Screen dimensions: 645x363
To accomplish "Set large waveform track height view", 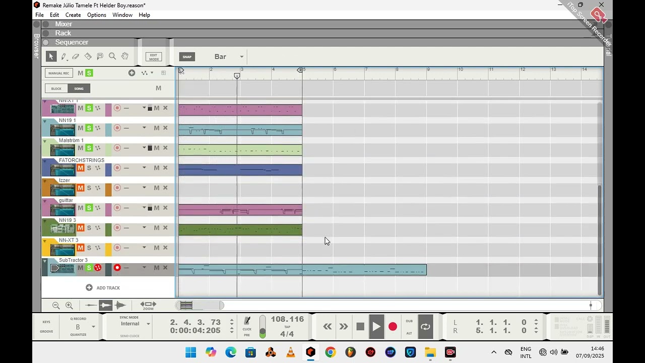I will tap(120, 305).
